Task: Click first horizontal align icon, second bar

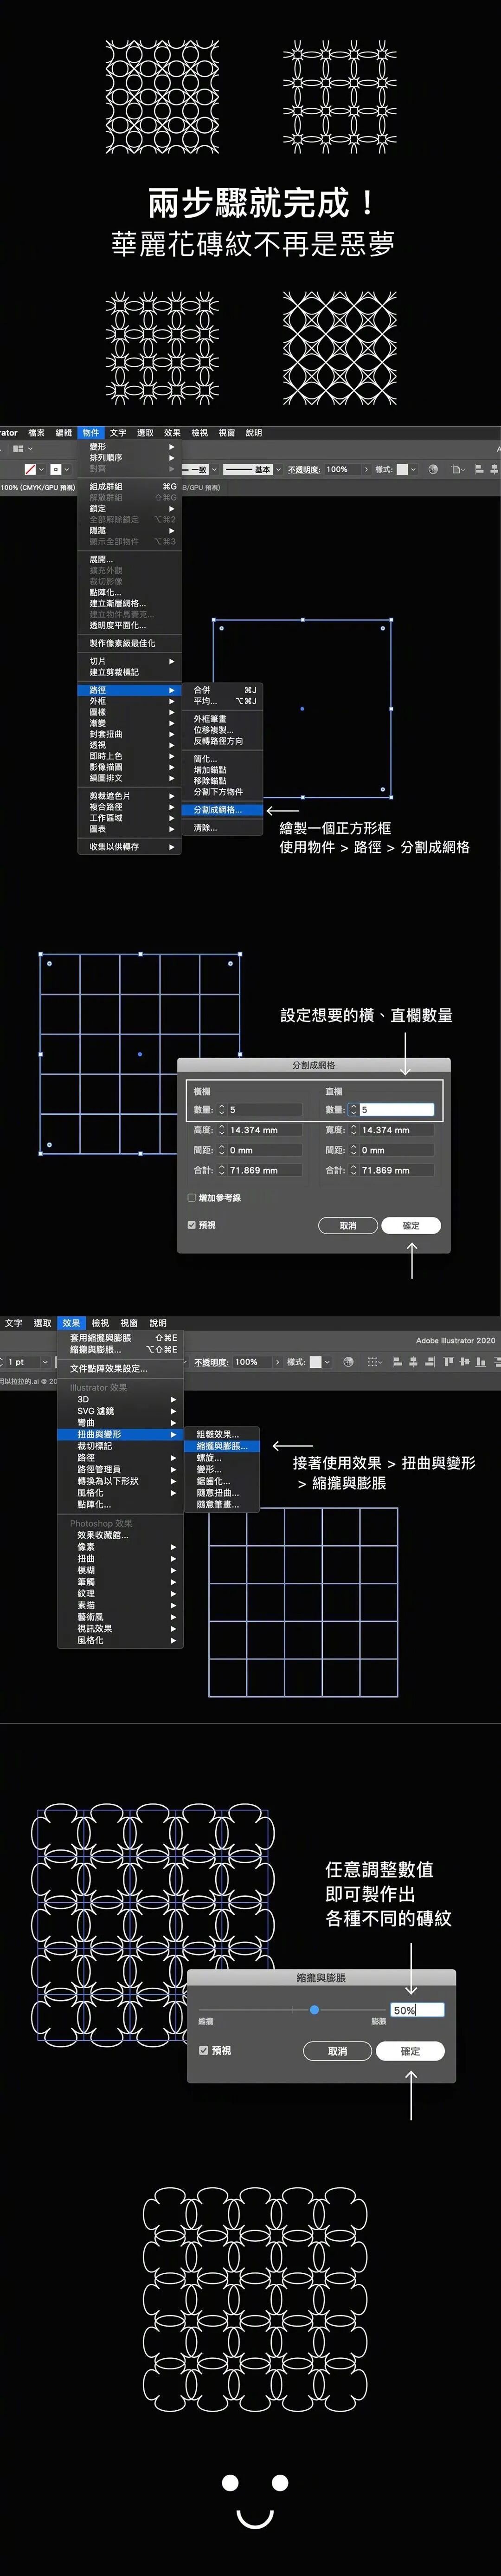Action: point(397,1362)
